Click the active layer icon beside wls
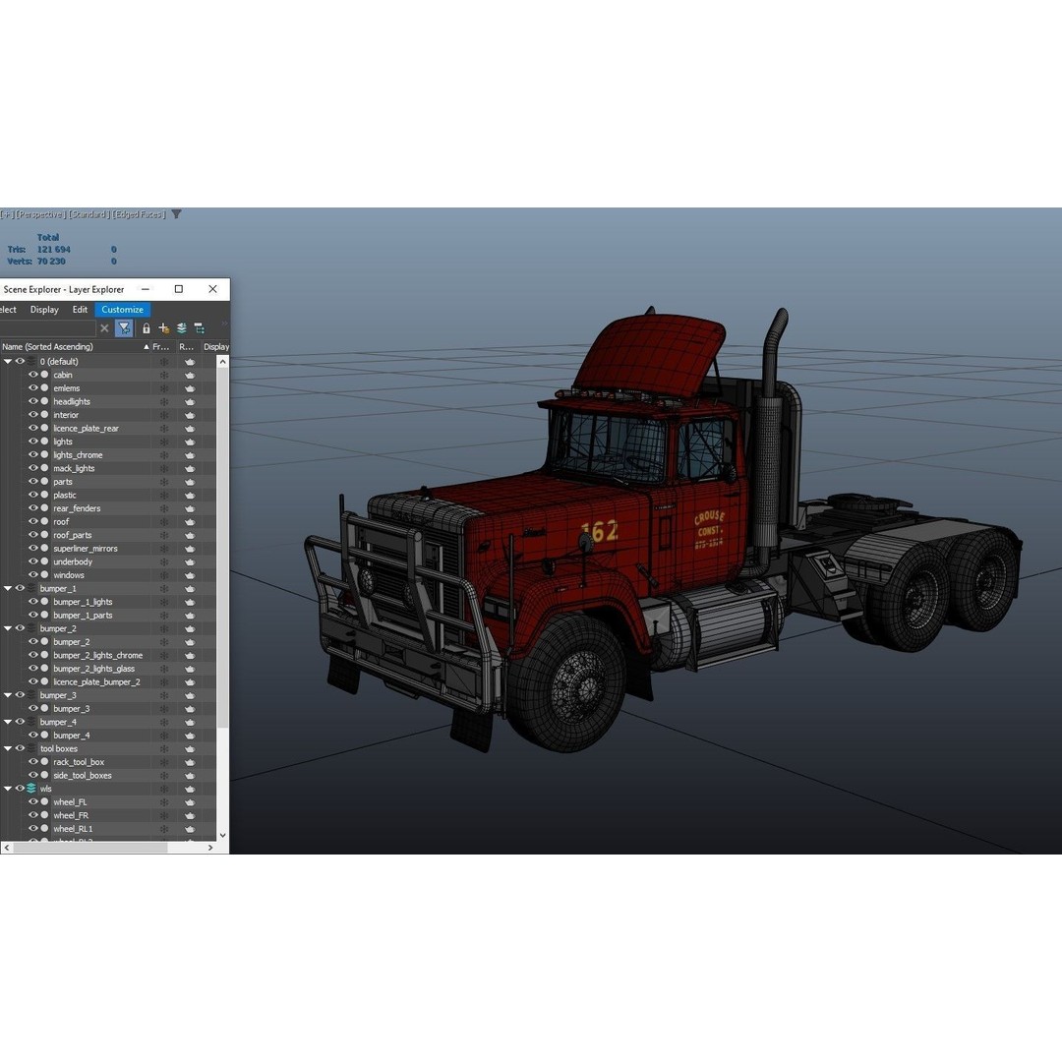 (31, 789)
